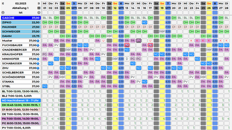Go to the previous month with the left arrow
Image resolution: width=232 pixels, height=130 pixels.
point(3,4)
